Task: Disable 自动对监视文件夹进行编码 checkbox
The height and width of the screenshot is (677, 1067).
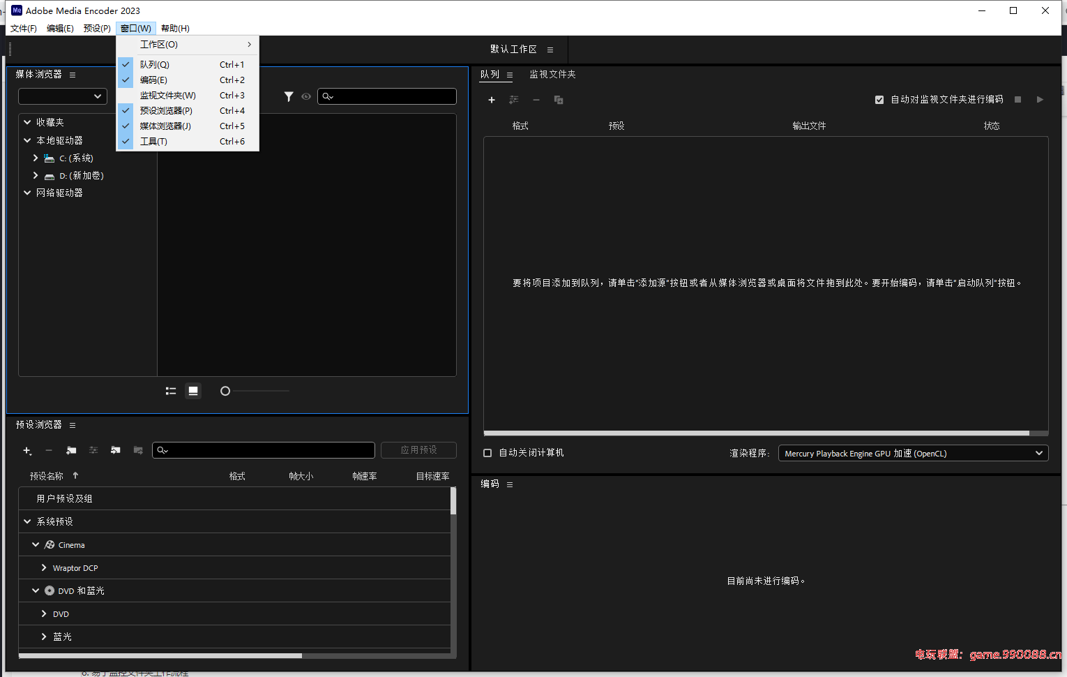Action: pos(879,99)
